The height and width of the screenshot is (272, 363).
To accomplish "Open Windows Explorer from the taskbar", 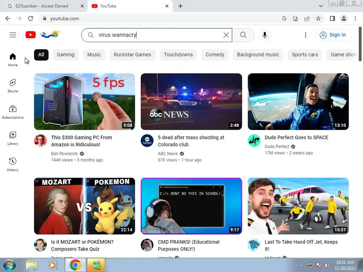I will [x=32, y=265].
